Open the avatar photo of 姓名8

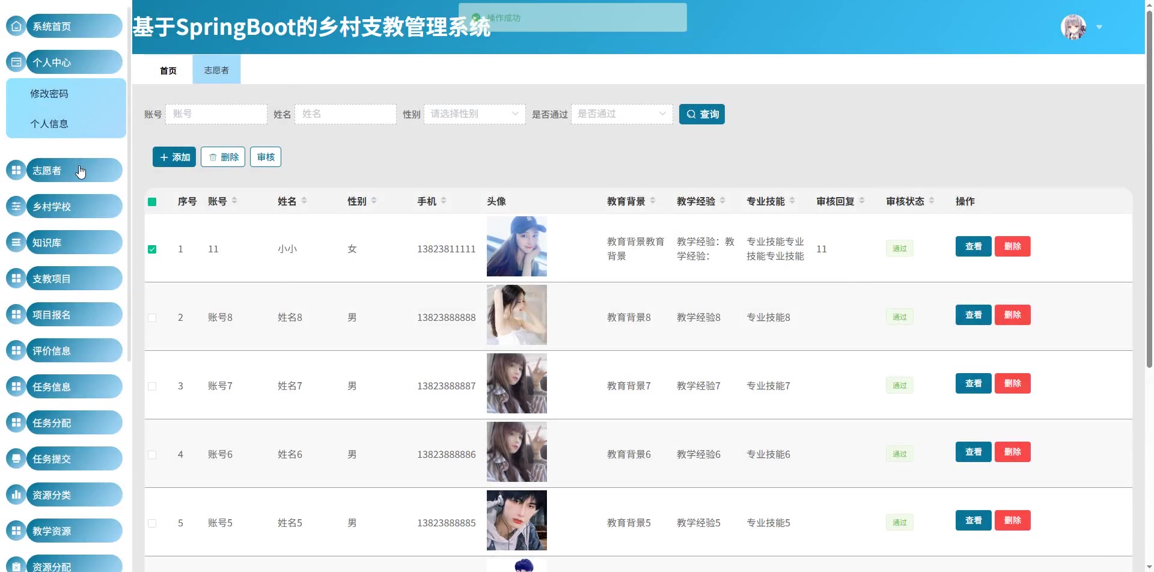[517, 315]
